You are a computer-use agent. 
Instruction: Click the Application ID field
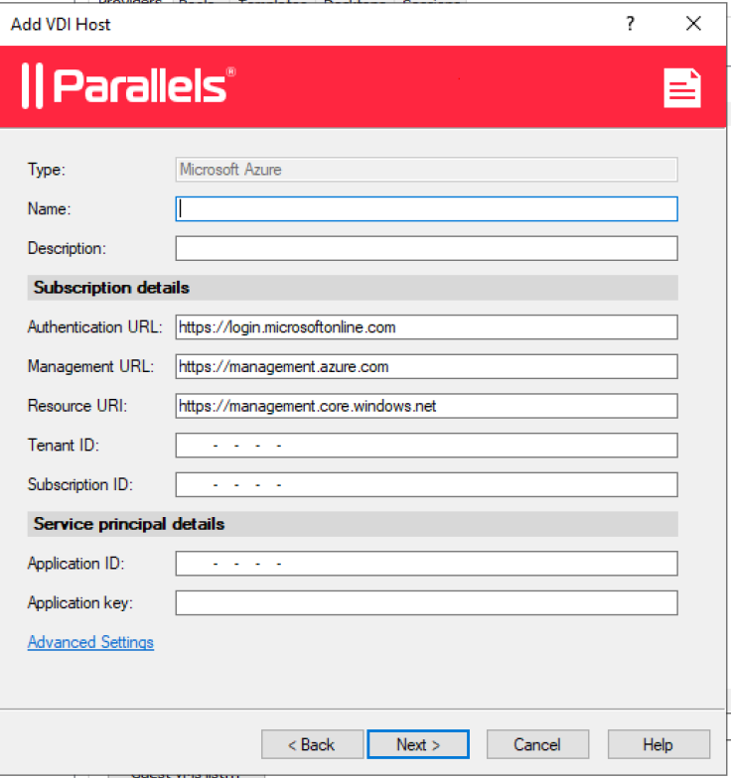[427, 564]
